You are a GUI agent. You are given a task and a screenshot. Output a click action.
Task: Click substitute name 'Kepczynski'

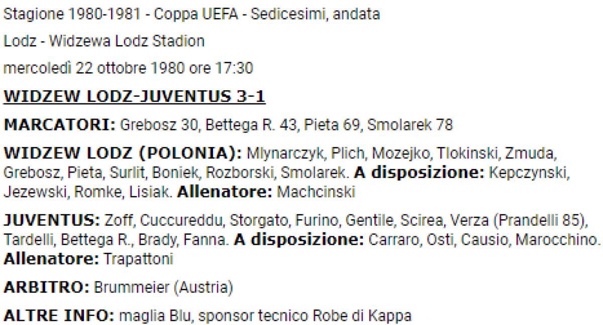pos(529,172)
